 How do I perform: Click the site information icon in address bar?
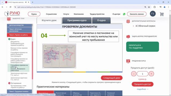pyautogui.click(x=15, y=7)
